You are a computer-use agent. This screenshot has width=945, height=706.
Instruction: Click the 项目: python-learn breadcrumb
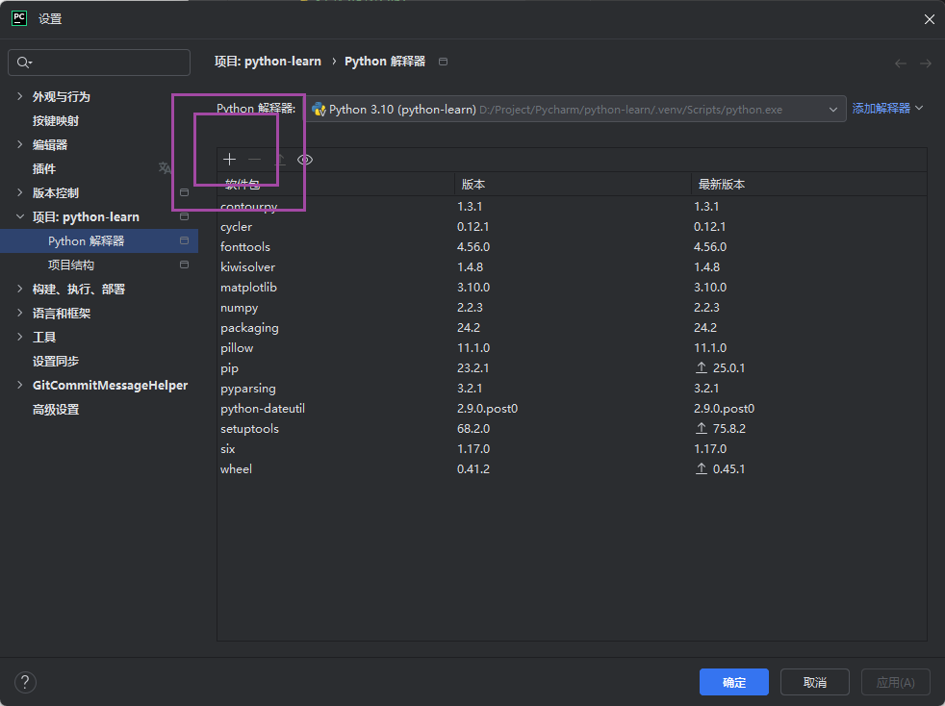coord(268,62)
